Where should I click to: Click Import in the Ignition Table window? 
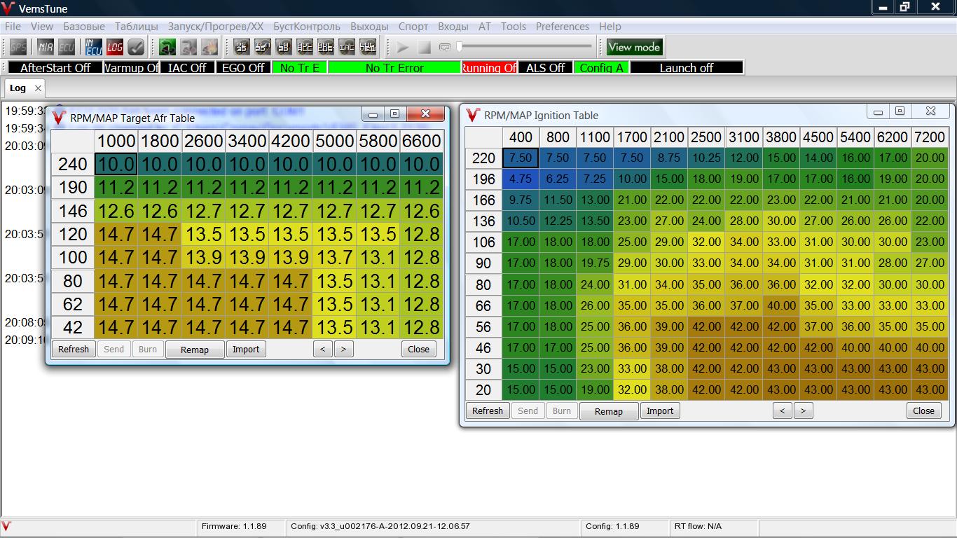click(660, 411)
